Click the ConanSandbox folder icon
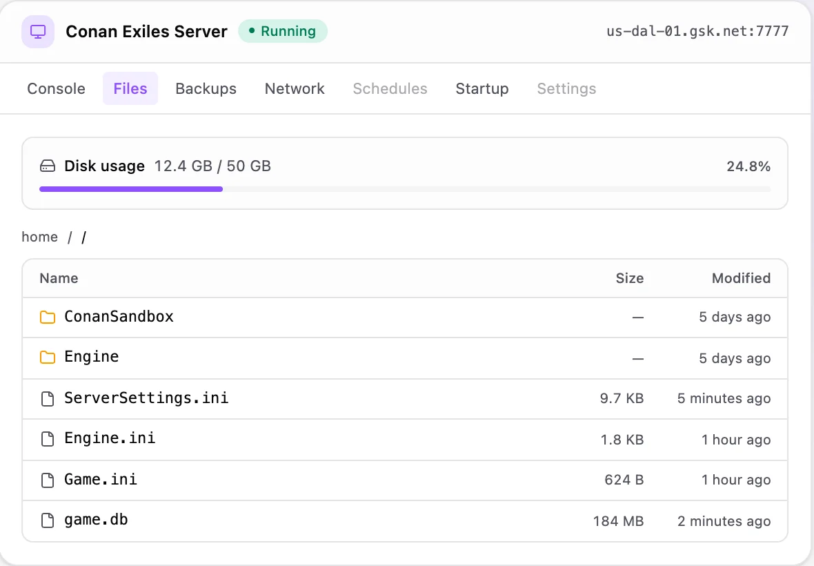The image size is (814, 566). (48, 317)
